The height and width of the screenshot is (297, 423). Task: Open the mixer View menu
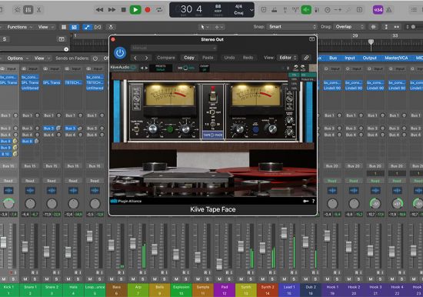[42, 58]
